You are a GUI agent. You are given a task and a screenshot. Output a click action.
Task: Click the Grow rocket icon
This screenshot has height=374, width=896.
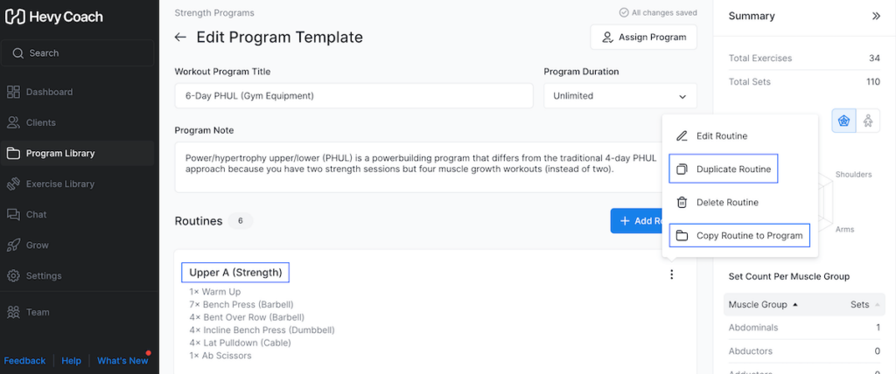point(13,245)
